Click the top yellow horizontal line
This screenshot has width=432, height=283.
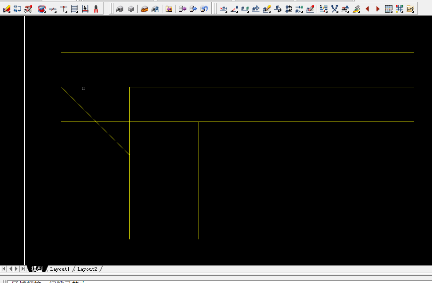282,53
